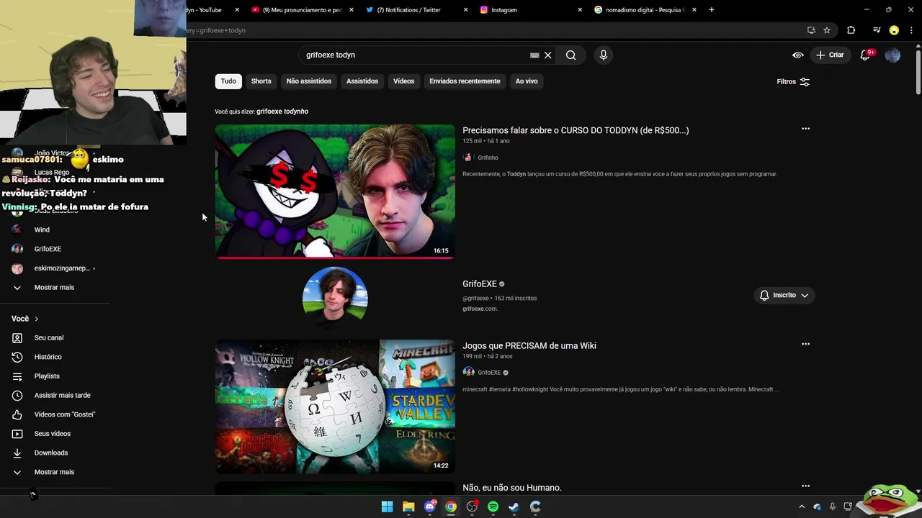Image resolution: width=922 pixels, height=518 pixels.
Task: Open Discord from the taskbar
Action: point(430,506)
